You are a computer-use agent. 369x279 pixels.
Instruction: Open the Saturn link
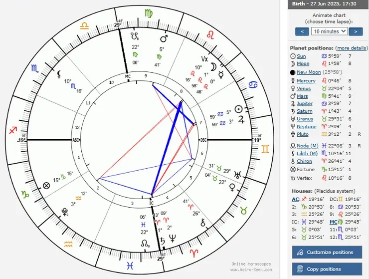click(x=305, y=111)
